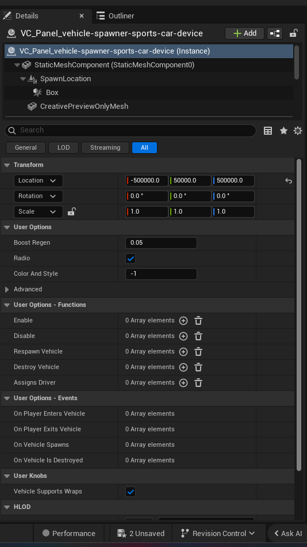Edit Location X value field

[147, 181]
